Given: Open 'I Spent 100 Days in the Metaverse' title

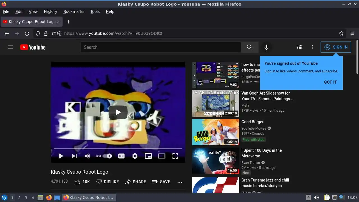Looking at the screenshot, I should pyautogui.click(x=262, y=153).
